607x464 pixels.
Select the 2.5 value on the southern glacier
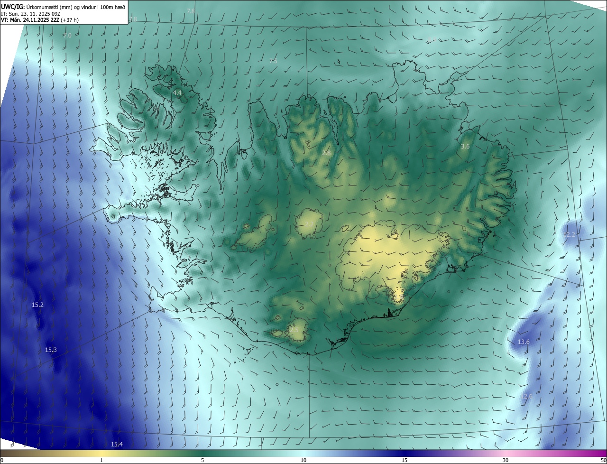[x=294, y=330]
